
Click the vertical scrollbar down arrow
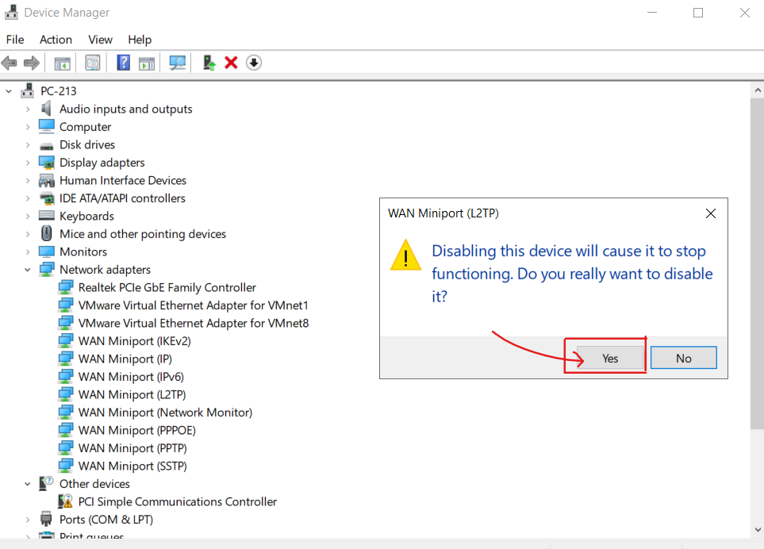pos(756,529)
